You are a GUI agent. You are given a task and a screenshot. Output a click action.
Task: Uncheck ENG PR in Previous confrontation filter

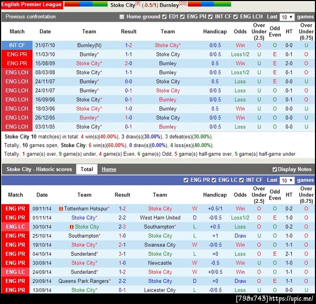(182, 17)
